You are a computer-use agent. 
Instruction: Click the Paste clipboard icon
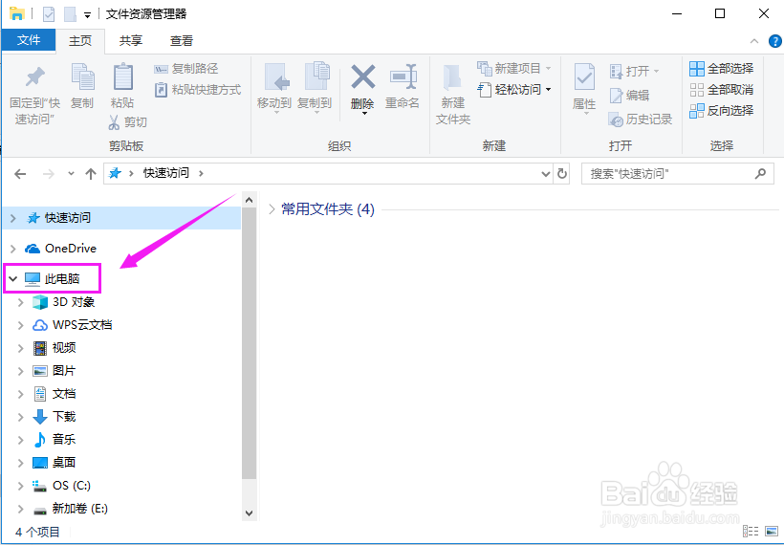click(123, 77)
